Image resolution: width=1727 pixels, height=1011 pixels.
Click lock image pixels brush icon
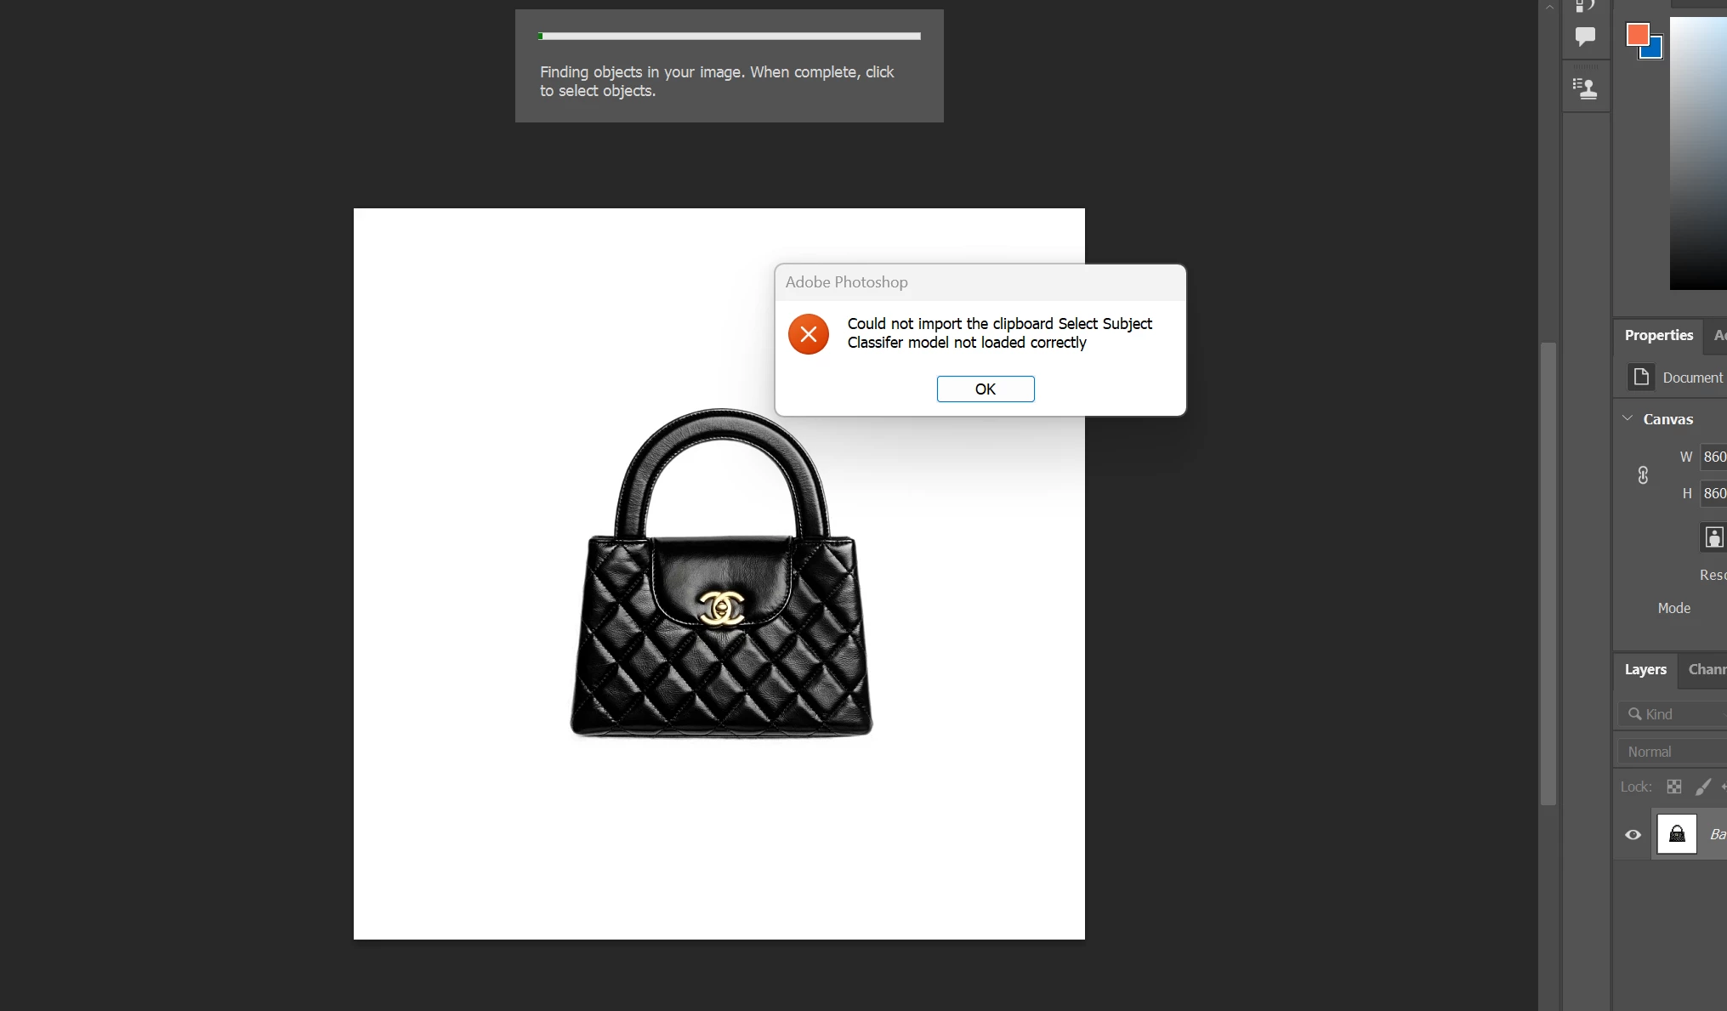coord(1703,787)
